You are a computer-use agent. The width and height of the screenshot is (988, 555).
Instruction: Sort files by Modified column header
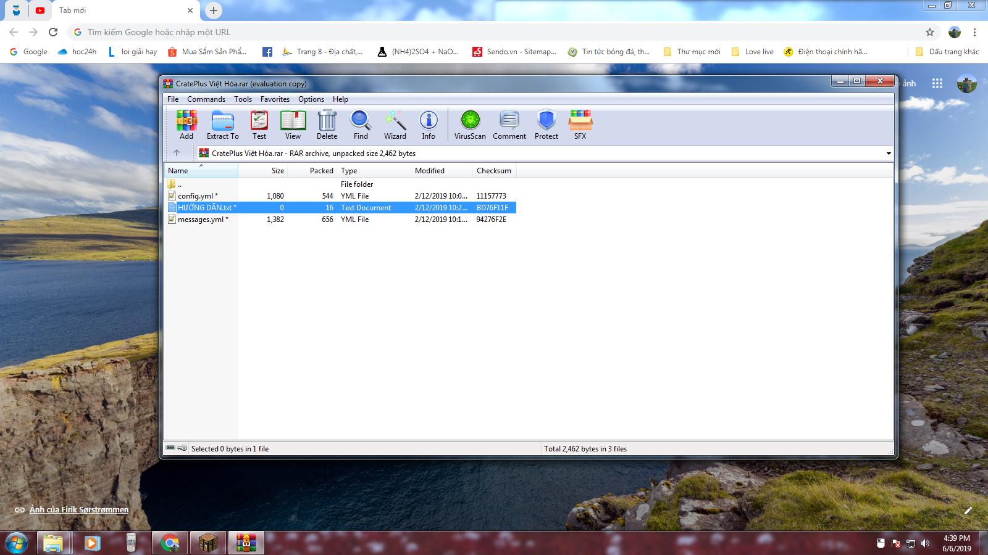(442, 171)
